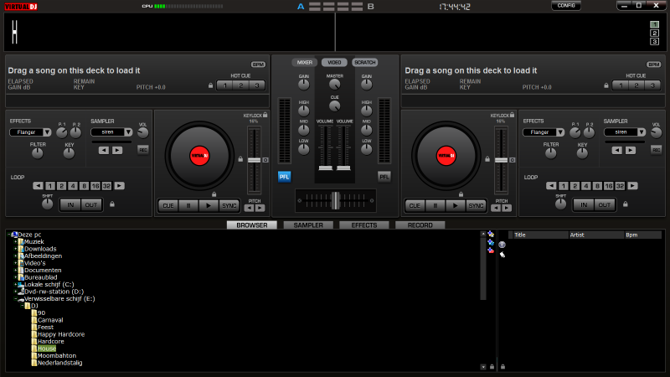Click left deck sampler REC button
Screen dimensions: 670x377
(142, 150)
